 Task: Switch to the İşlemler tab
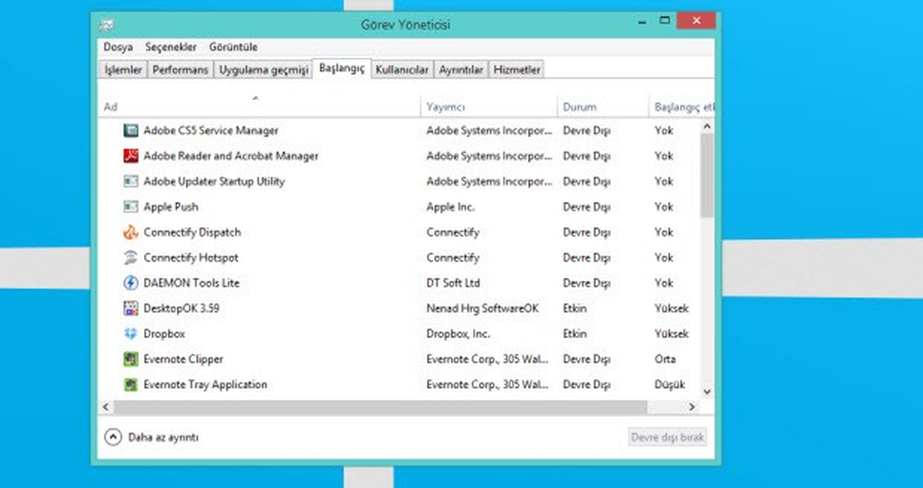click(x=123, y=70)
